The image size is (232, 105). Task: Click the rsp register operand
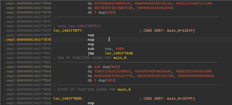tap(108, 49)
